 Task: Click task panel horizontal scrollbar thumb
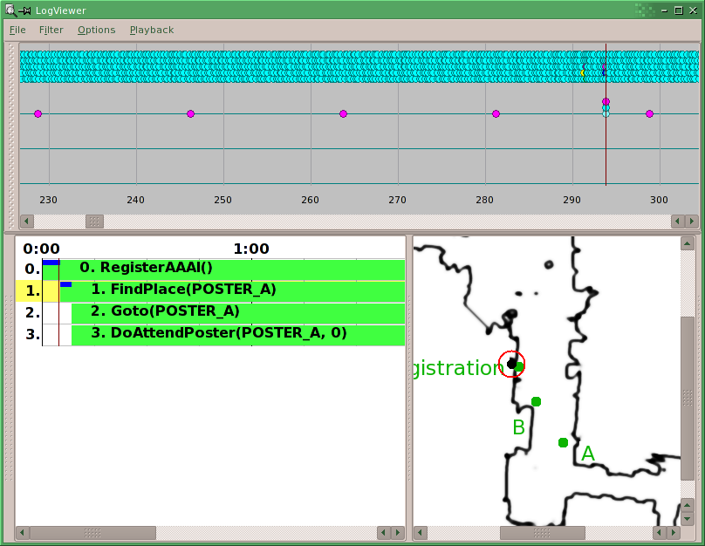tap(92, 533)
